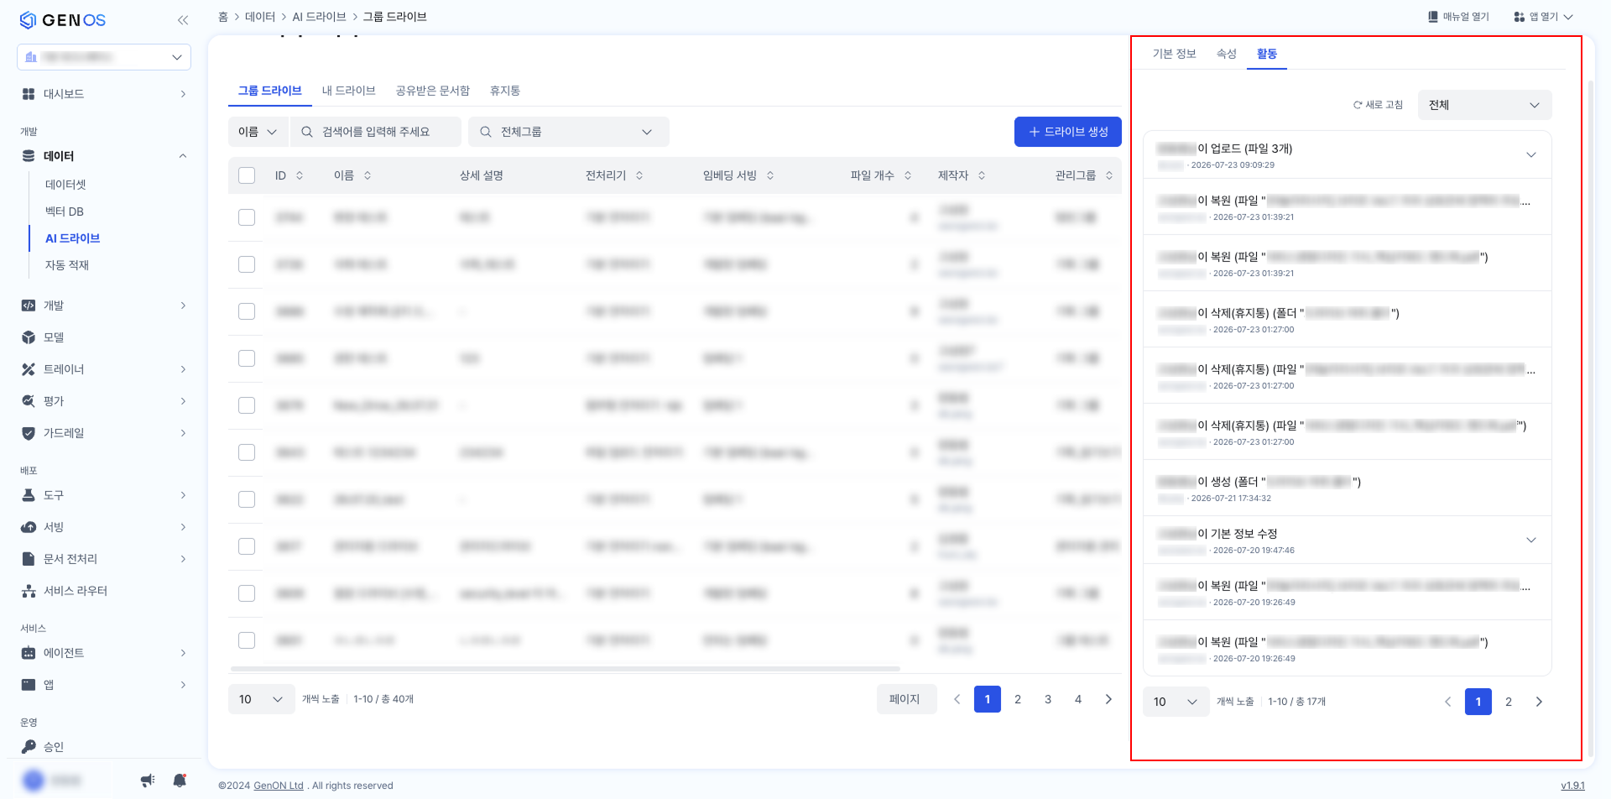The height and width of the screenshot is (799, 1611).
Task: Check the third drive row checkbox
Action: (247, 311)
